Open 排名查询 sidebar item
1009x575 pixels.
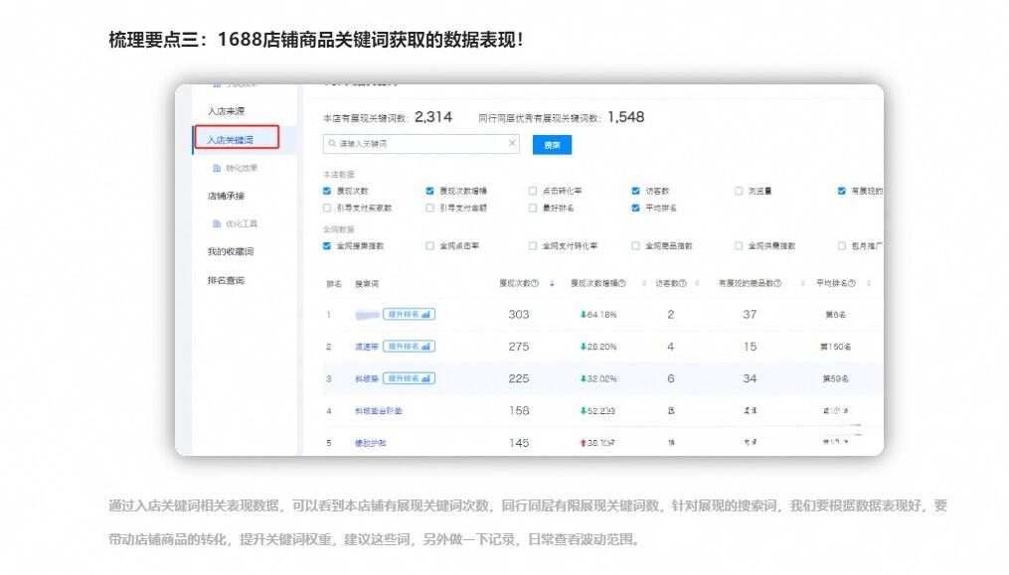point(226,280)
